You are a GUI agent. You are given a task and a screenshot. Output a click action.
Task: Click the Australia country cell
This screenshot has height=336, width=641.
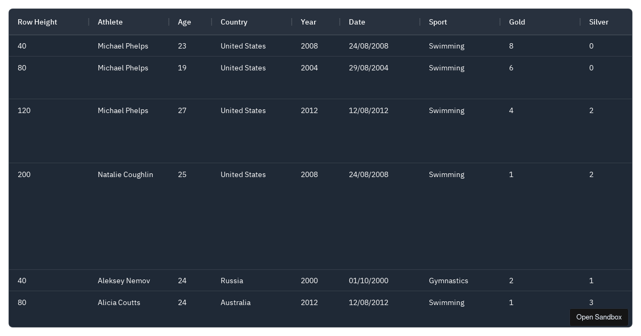coord(236,302)
